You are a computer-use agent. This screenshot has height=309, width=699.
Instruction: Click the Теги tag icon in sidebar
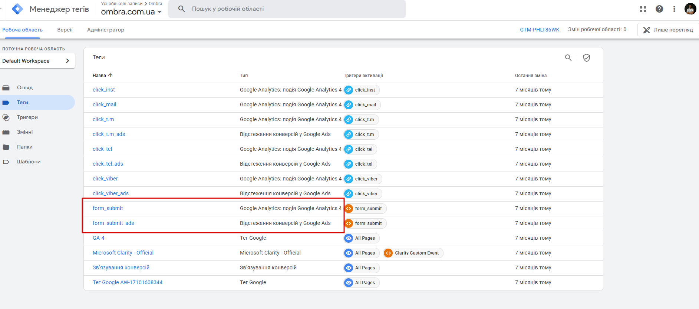coord(6,103)
